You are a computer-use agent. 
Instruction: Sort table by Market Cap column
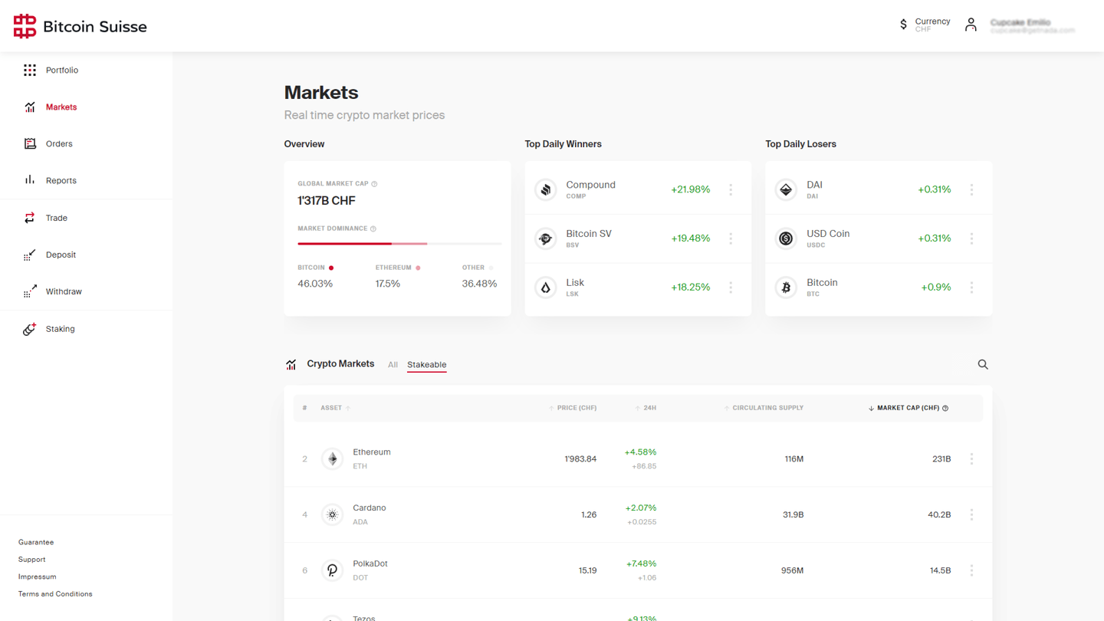(908, 408)
